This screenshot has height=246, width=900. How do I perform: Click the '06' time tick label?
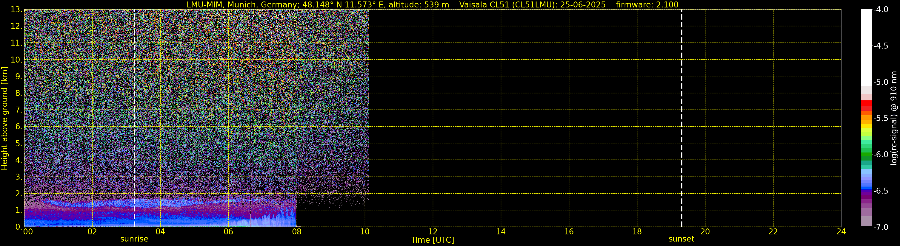click(228, 232)
